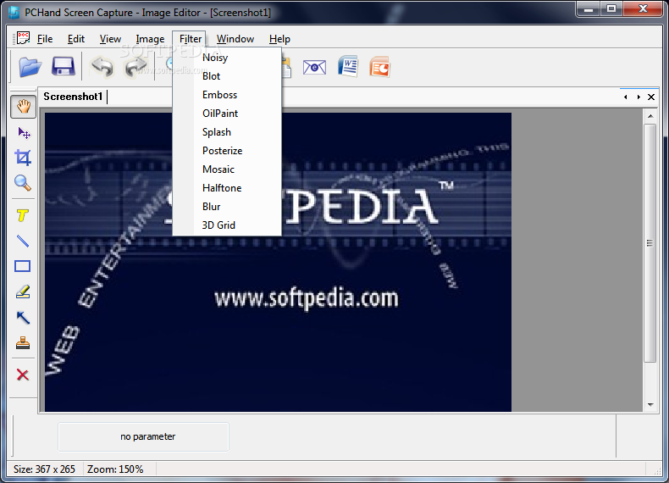Screen dimensions: 669x483
Task: Click the vertical scrollbar up arrow
Action: click(650, 116)
